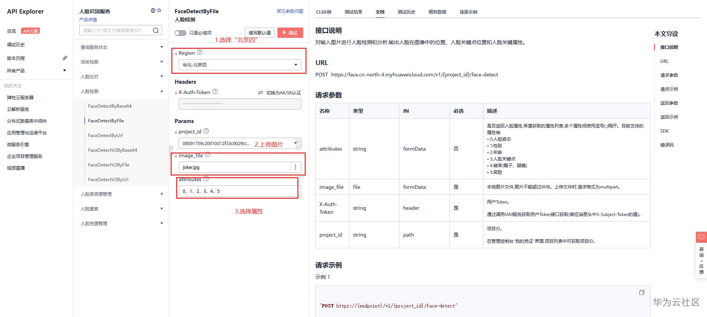The width and height of the screenshot is (707, 317).
Task: Jump to SDK in 本文导读
Action: pos(664,131)
